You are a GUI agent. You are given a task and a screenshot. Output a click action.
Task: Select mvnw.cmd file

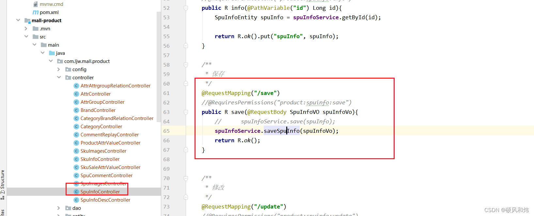(x=52, y=4)
